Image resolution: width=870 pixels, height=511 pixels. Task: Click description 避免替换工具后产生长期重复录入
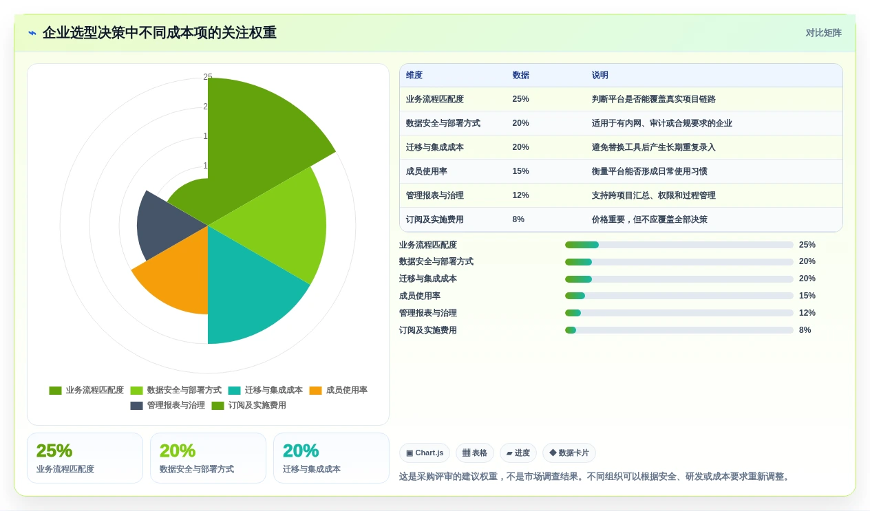tap(654, 147)
